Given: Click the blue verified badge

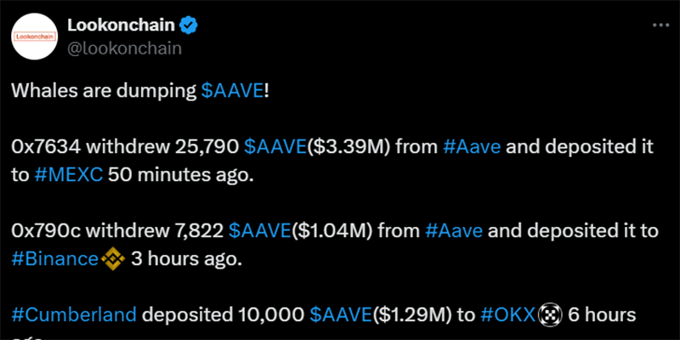Looking at the screenshot, I should [x=189, y=25].
